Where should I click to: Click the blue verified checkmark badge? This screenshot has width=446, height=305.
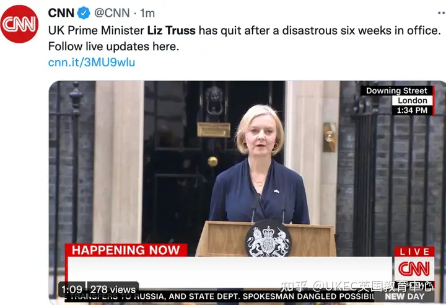pyautogui.click(x=84, y=13)
